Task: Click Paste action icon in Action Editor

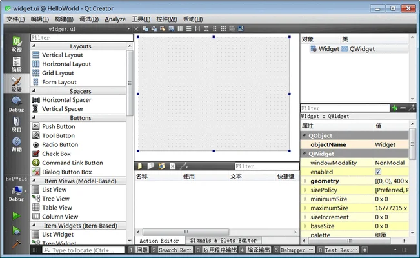Action: pyautogui.click(x=161, y=166)
